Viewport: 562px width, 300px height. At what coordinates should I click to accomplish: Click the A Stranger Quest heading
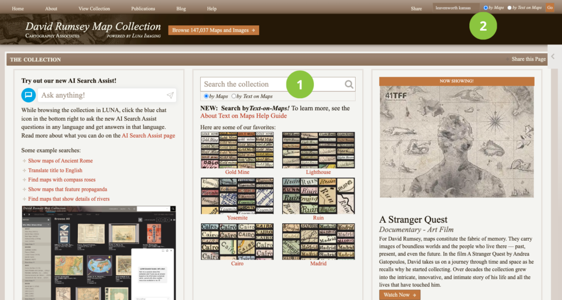[x=413, y=219]
